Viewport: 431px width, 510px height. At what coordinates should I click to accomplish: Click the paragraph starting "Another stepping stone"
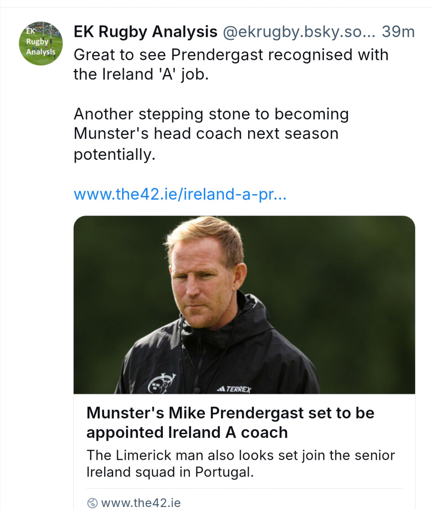coord(211,115)
